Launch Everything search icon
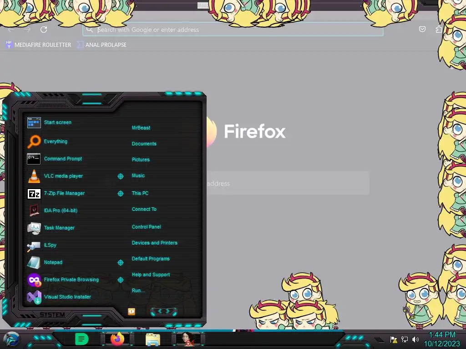Screen dimensions: 466x349 coord(34,142)
